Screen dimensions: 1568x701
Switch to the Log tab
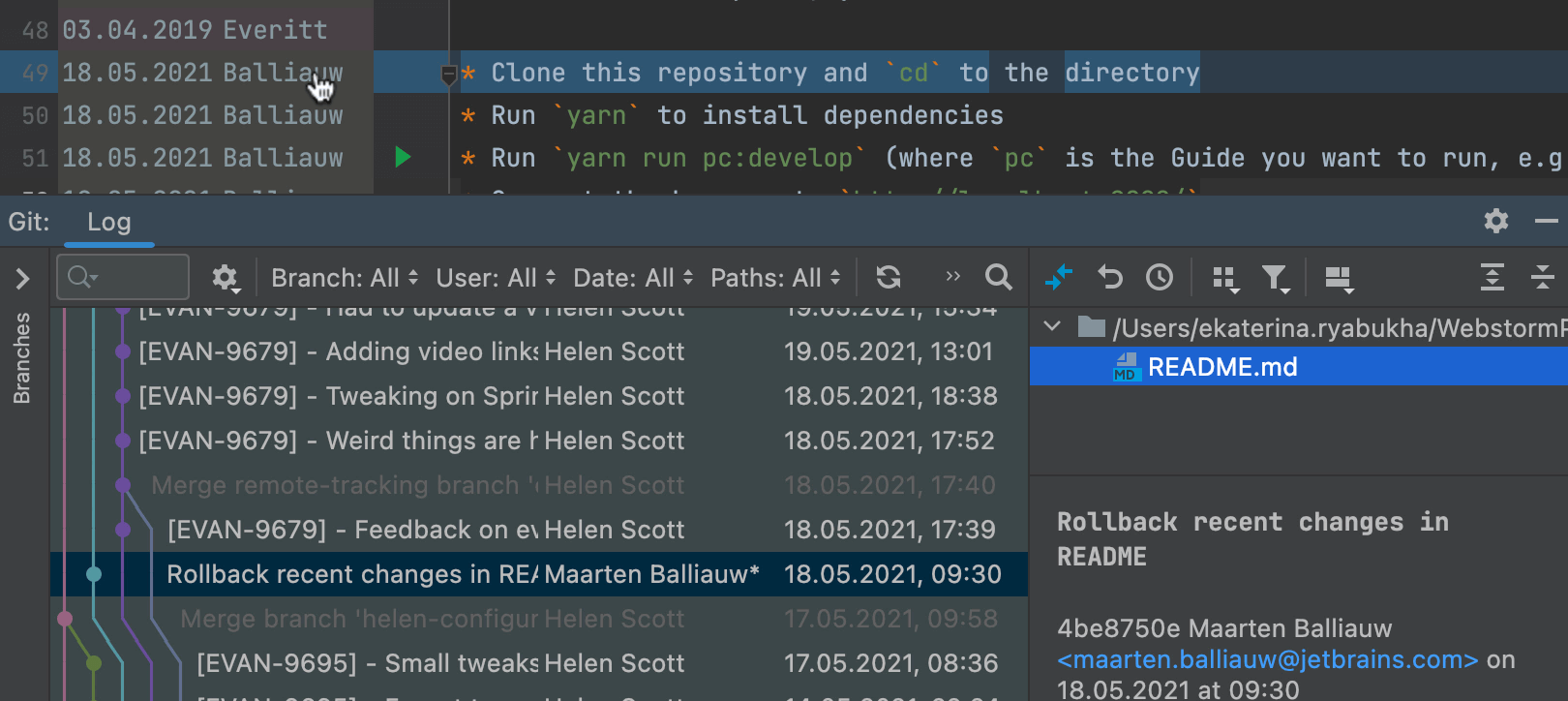(x=108, y=222)
